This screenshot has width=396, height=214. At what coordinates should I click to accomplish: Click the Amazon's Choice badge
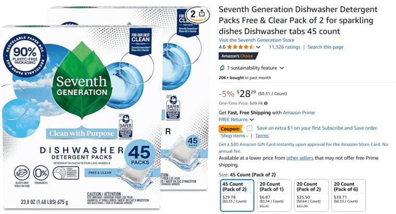pyautogui.click(x=238, y=56)
